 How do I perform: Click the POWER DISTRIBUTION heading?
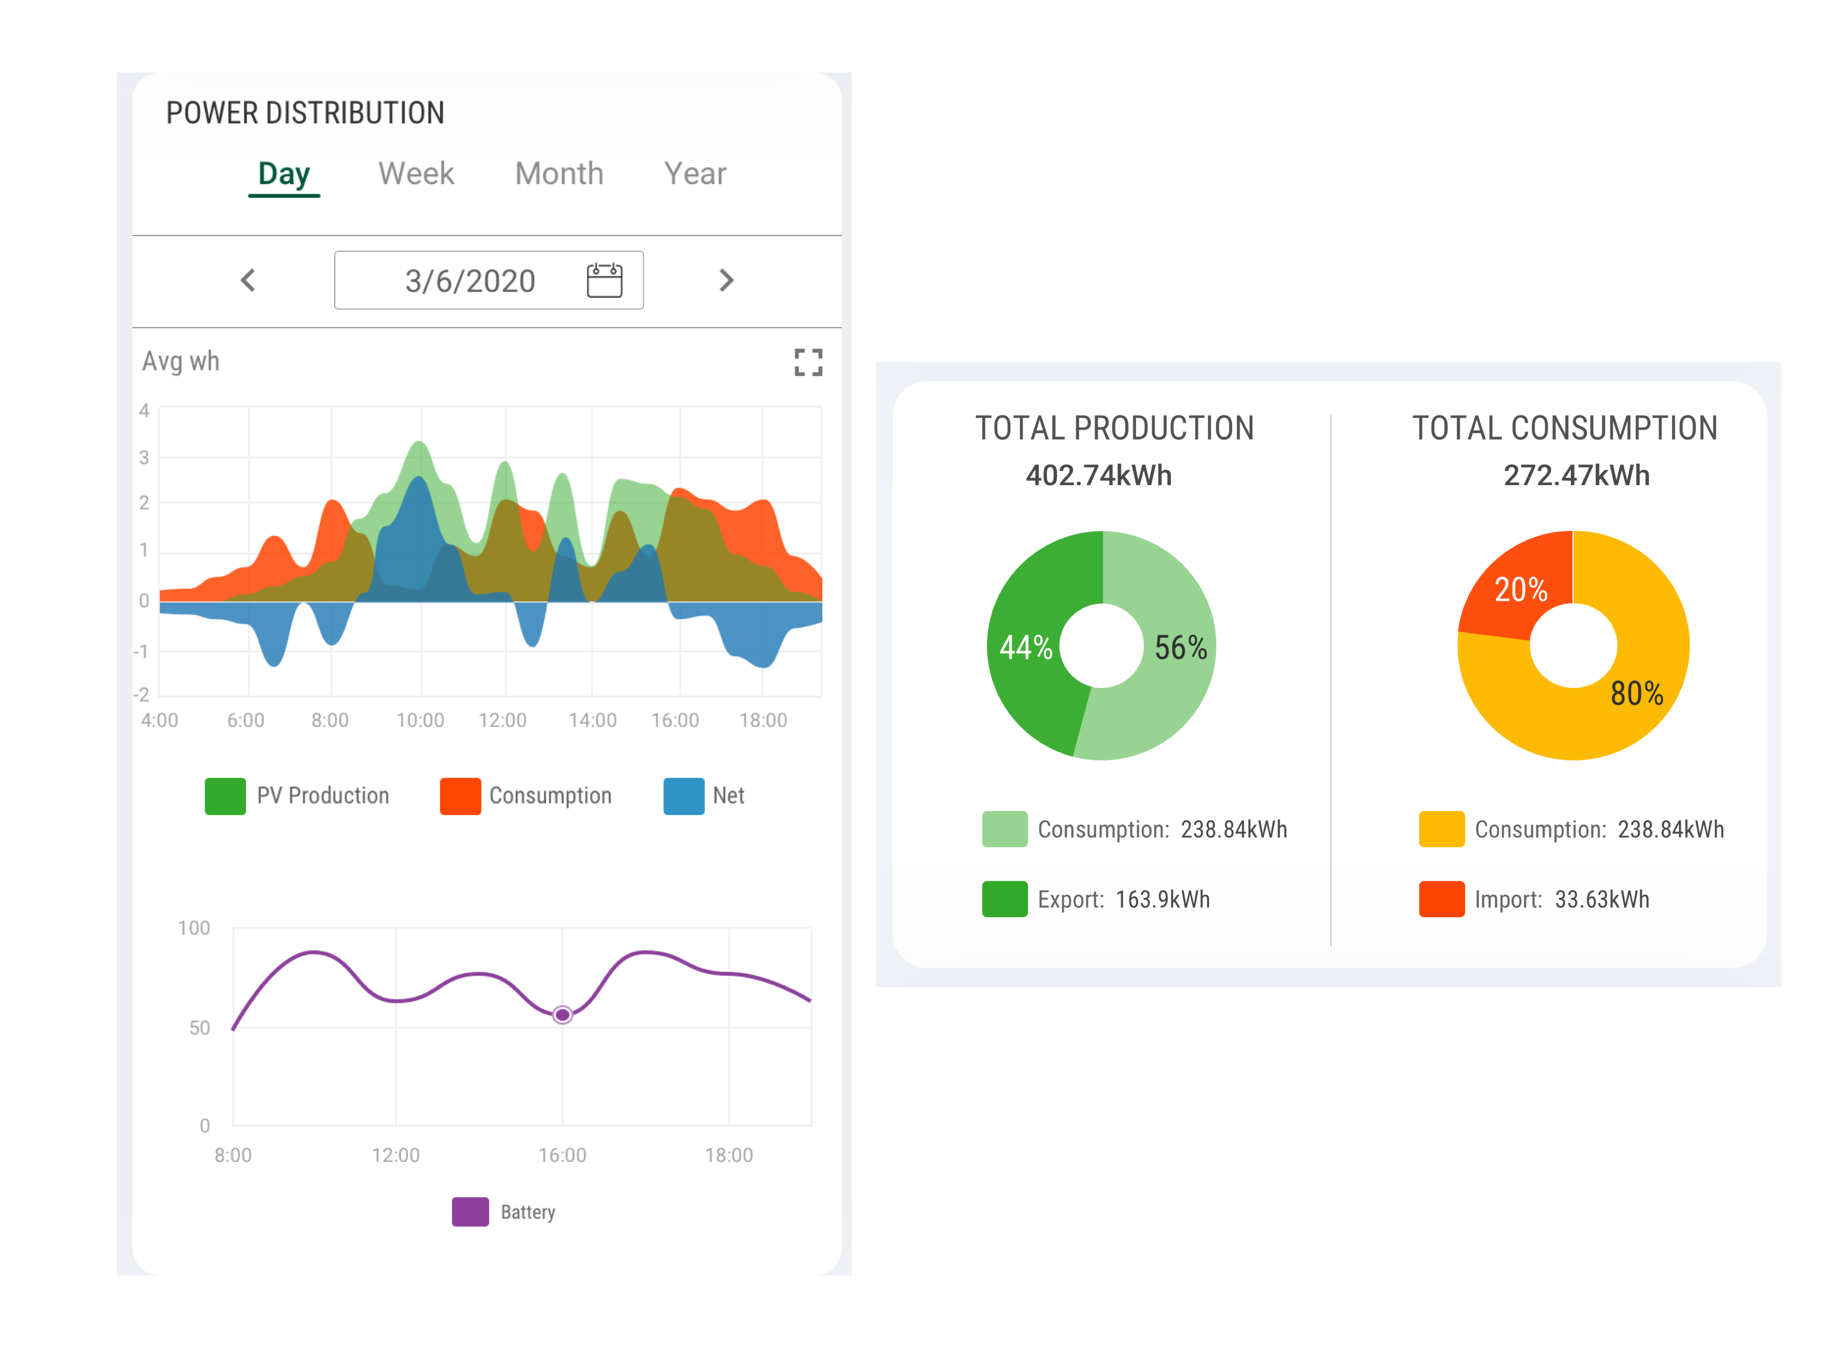point(305,113)
